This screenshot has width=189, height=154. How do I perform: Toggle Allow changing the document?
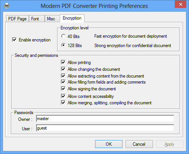click(x=63, y=69)
